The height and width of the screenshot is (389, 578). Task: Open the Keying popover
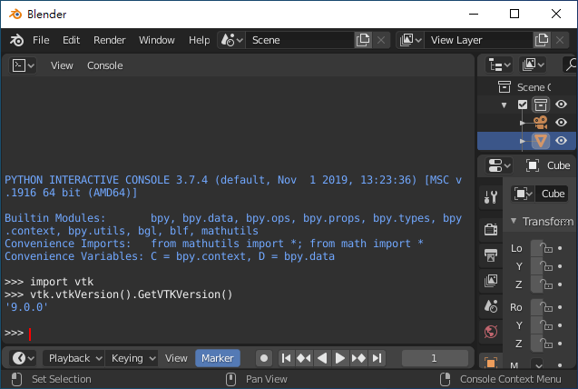click(x=132, y=358)
